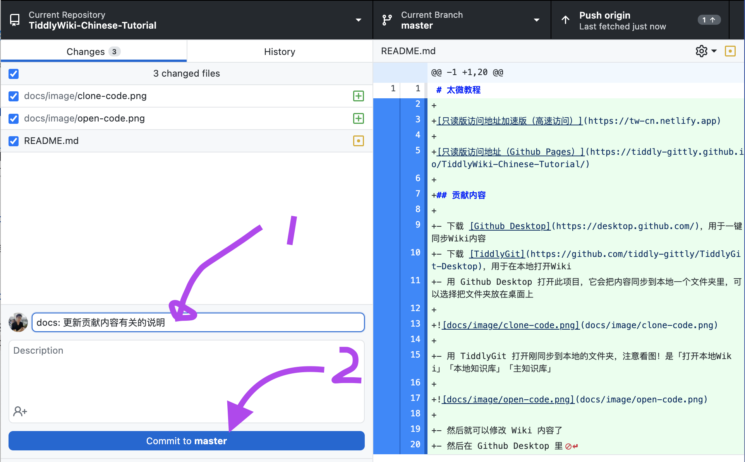The height and width of the screenshot is (462, 745).
Task: Click the Github Desktop link in the diff
Action: (509, 226)
